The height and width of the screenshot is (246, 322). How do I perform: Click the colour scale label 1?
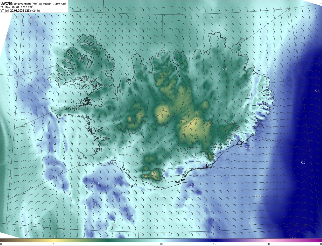coord(54,244)
